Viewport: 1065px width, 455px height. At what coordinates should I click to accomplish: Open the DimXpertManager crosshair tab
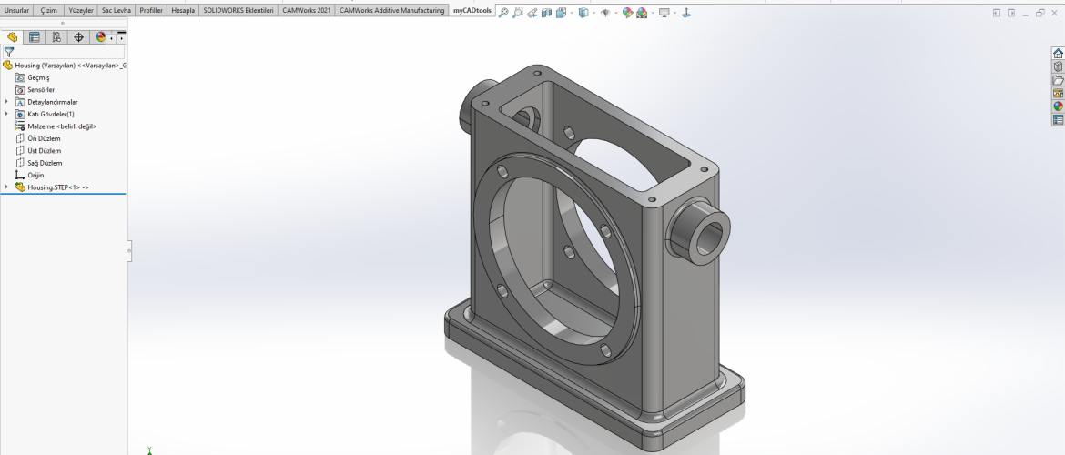pos(78,37)
